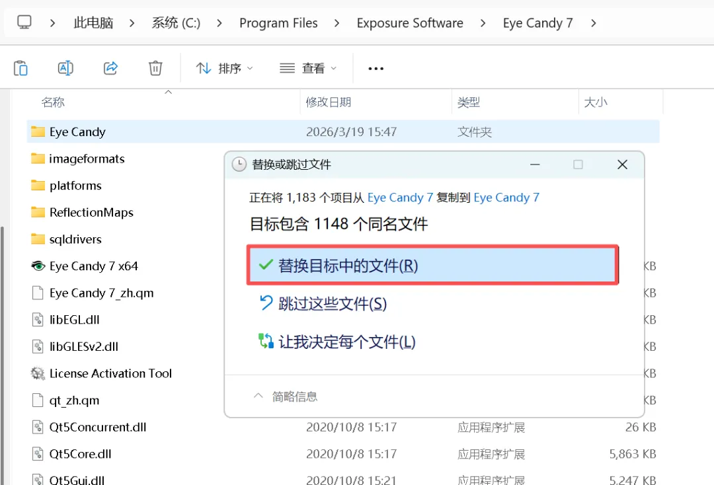The image size is (714, 485).
Task: Click the share toolbar icon
Action: click(110, 68)
